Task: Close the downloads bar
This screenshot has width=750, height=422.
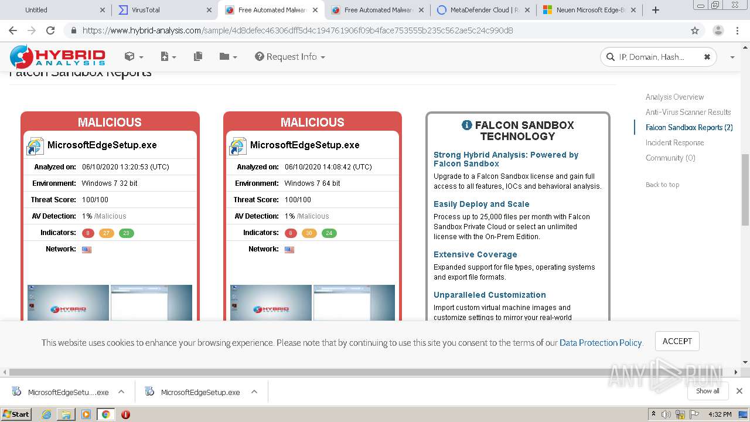Action: click(x=739, y=391)
